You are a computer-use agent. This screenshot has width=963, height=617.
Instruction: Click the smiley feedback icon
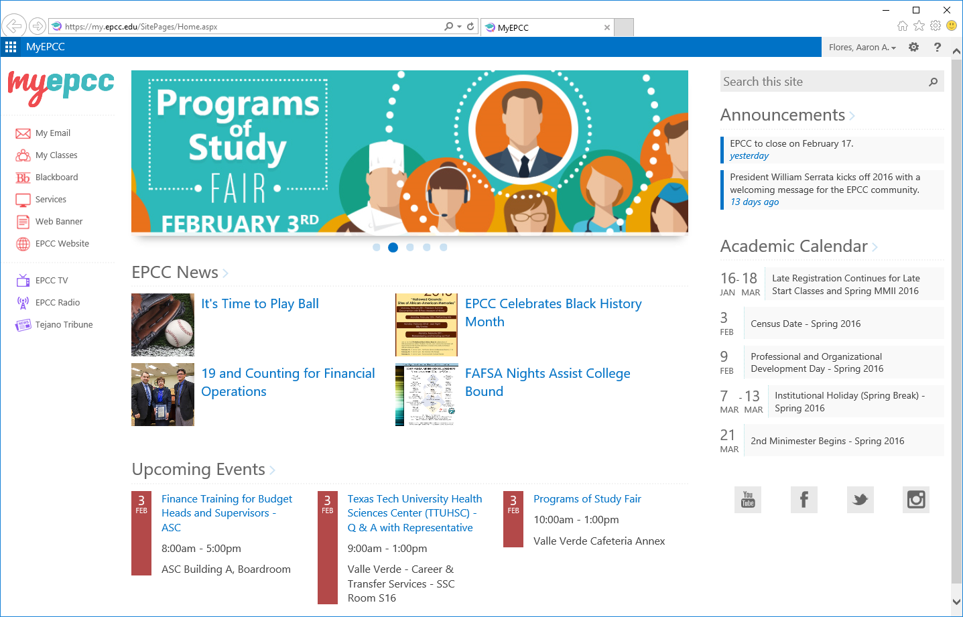tap(952, 26)
